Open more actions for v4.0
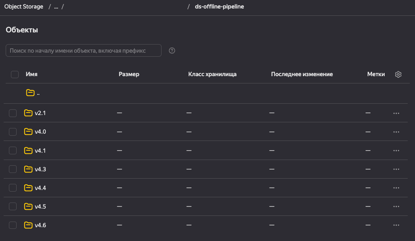415x241 pixels. [396, 132]
